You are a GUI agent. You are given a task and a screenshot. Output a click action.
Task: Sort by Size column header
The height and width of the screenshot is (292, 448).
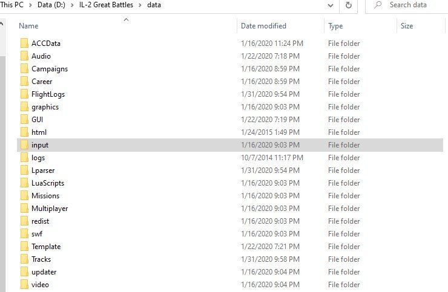(x=407, y=26)
